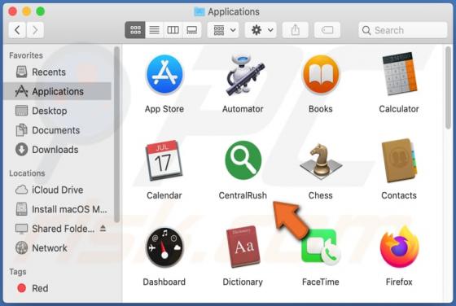Click the Tags section header
The height and width of the screenshot is (306, 456).
18,272
